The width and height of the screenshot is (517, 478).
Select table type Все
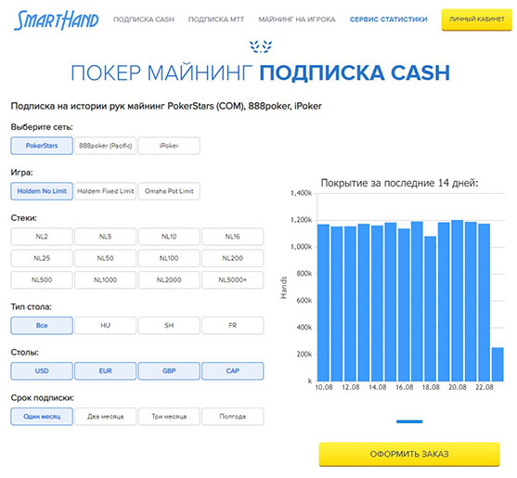[x=42, y=326]
